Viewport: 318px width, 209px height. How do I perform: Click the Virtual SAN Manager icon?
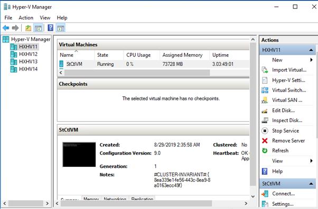point(265,100)
